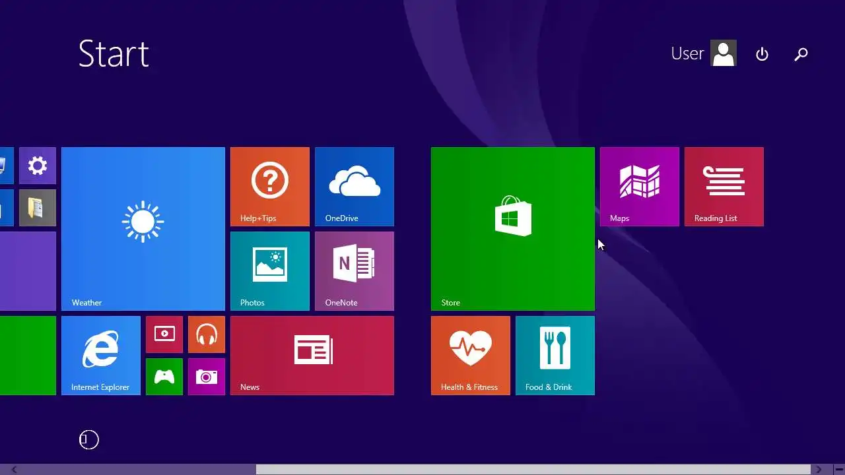Show all apps via circled button

click(x=89, y=439)
